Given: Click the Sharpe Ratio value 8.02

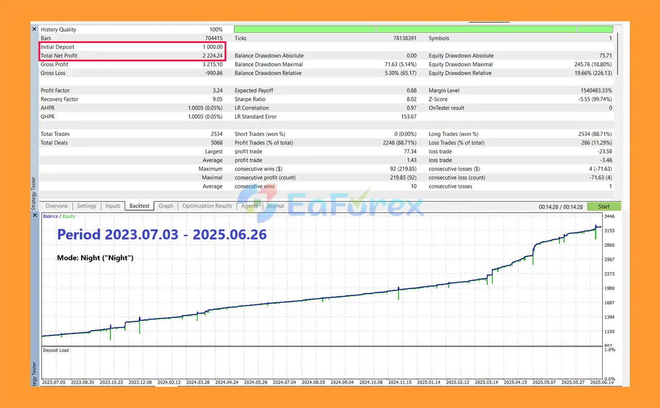Looking at the screenshot, I should coord(411,99).
